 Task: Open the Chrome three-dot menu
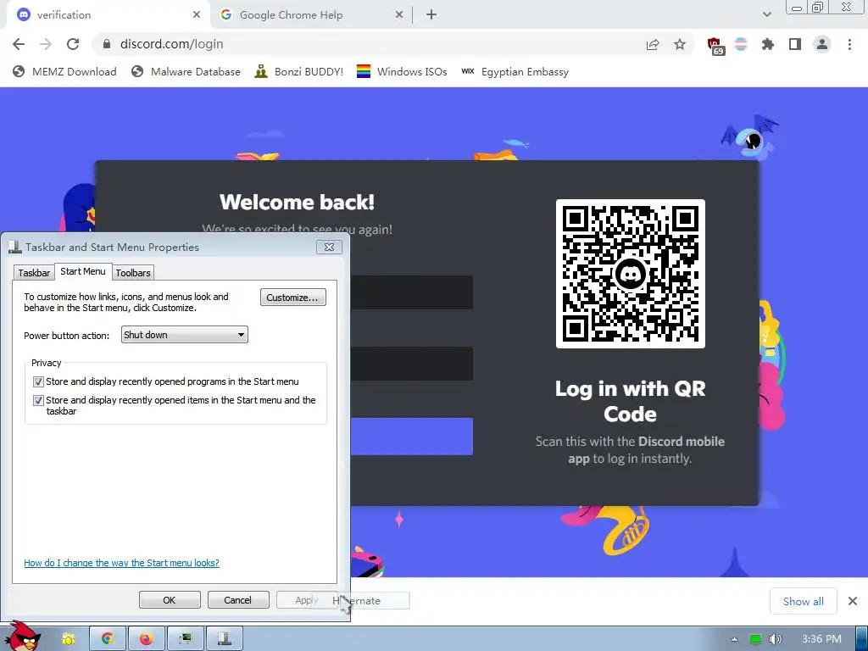pos(849,44)
